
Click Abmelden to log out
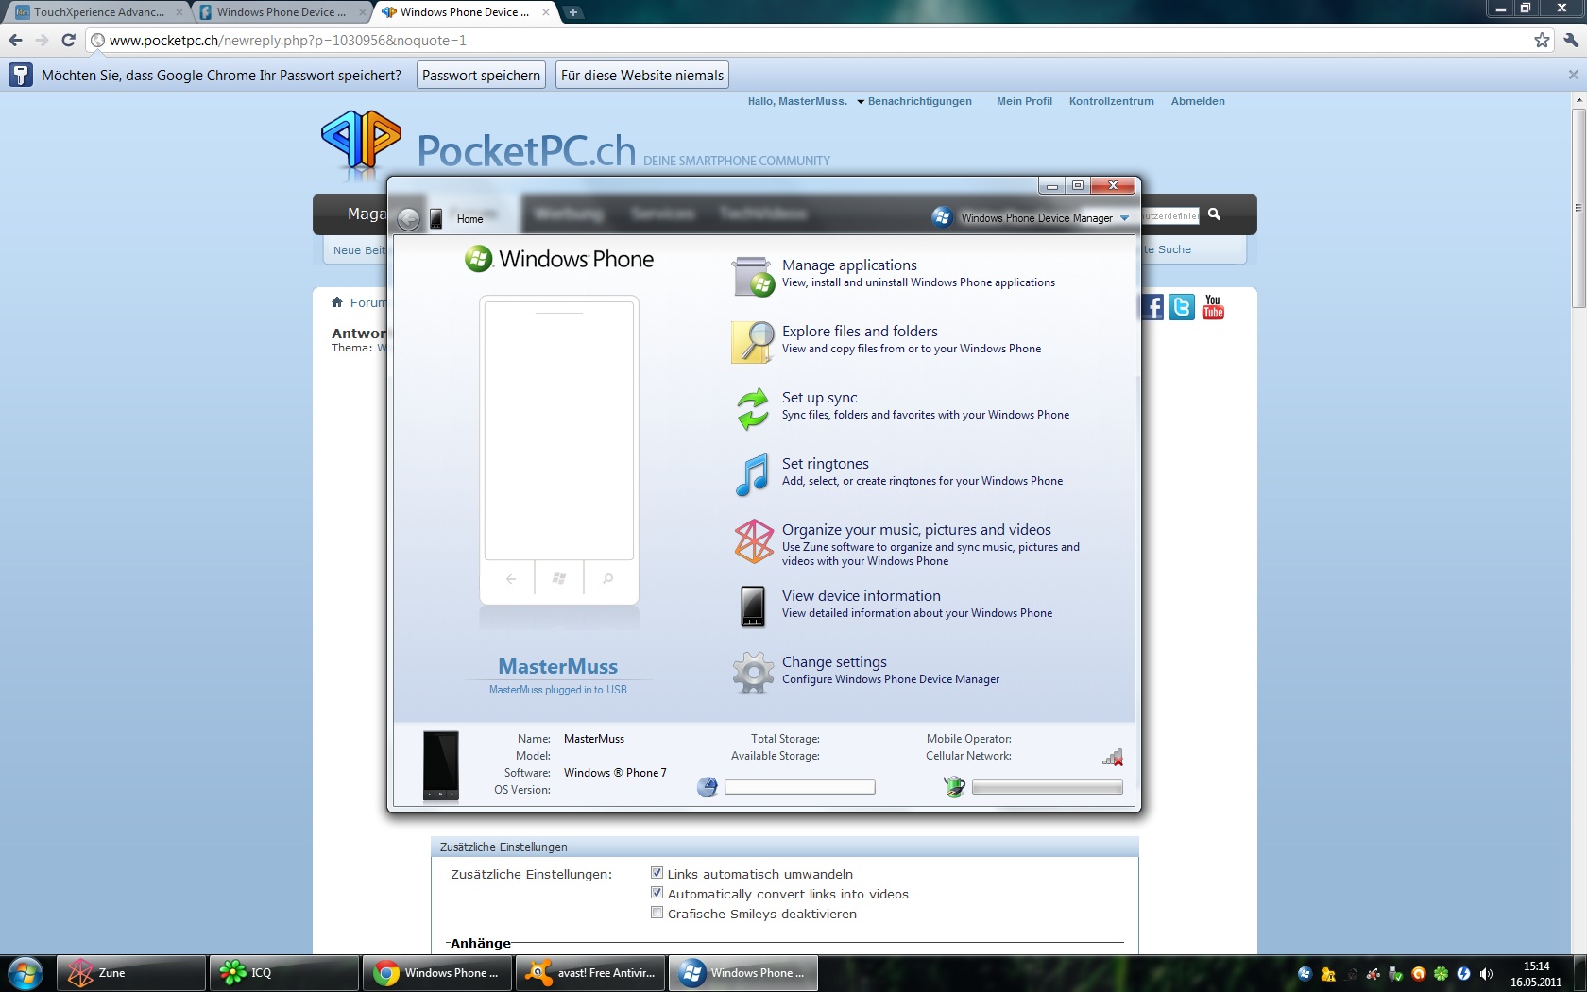[1198, 101]
